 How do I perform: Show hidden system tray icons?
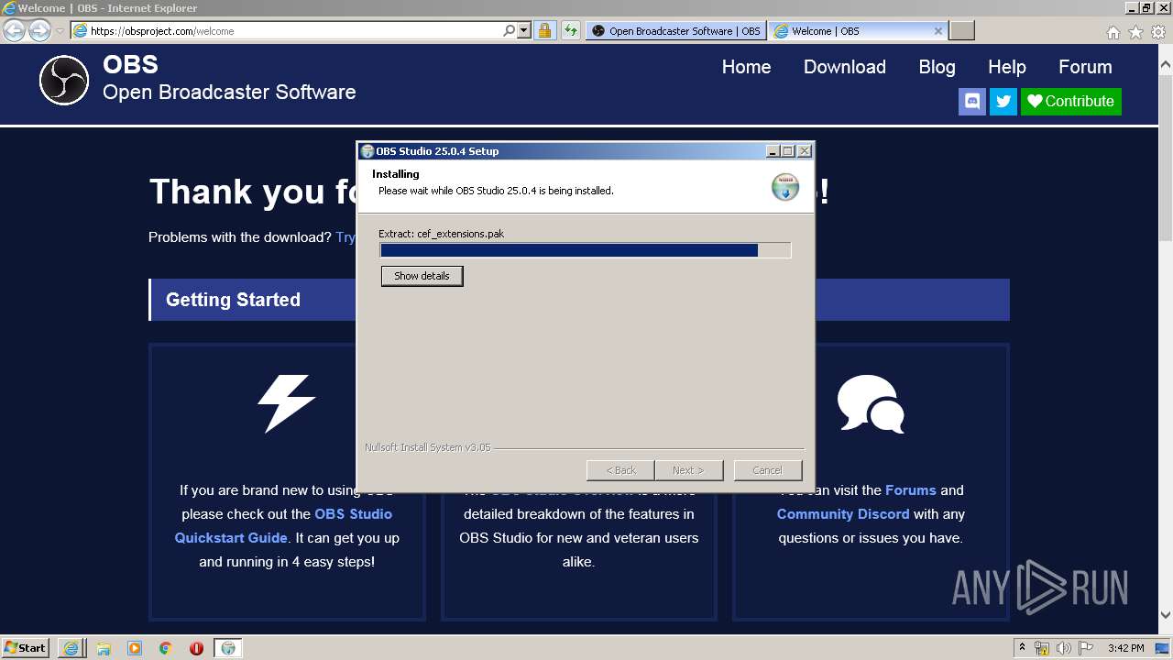(1022, 648)
